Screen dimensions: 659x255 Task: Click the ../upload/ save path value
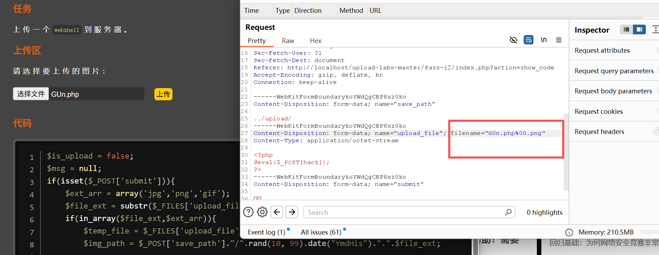(272, 119)
